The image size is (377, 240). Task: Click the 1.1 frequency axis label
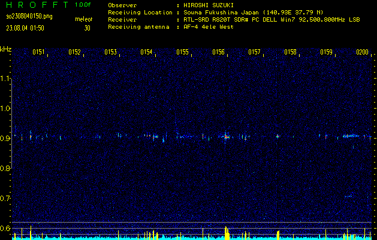click(x=5, y=79)
